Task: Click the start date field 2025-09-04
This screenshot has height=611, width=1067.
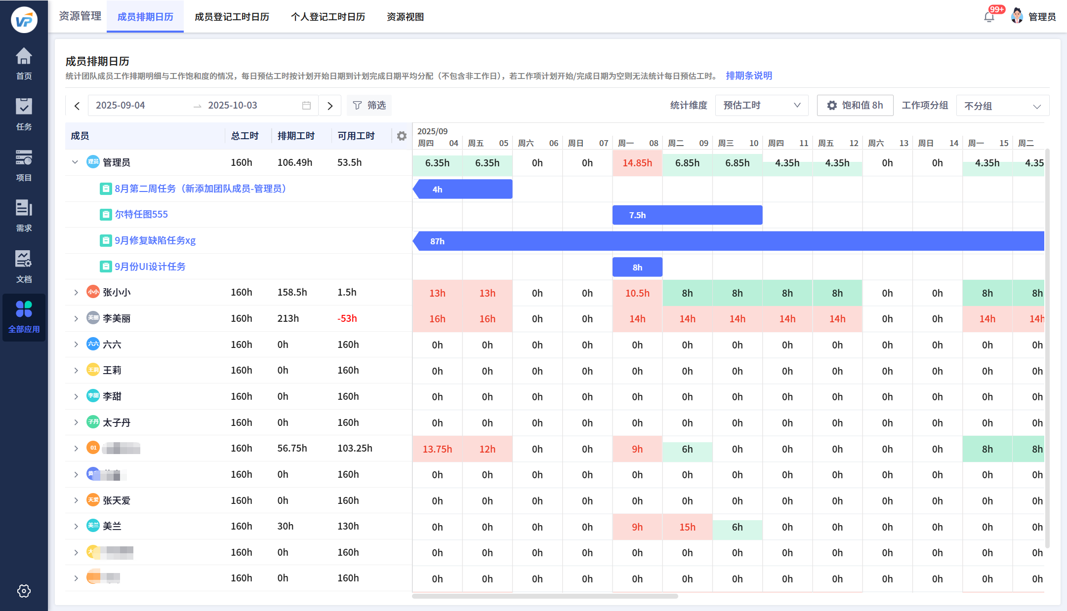Action: coord(121,105)
